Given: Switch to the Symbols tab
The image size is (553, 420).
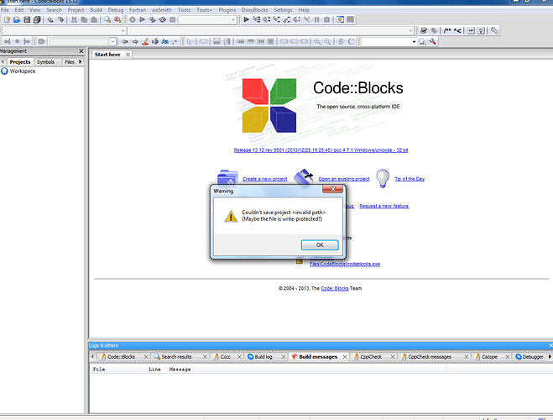Looking at the screenshot, I should click(46, 62).
